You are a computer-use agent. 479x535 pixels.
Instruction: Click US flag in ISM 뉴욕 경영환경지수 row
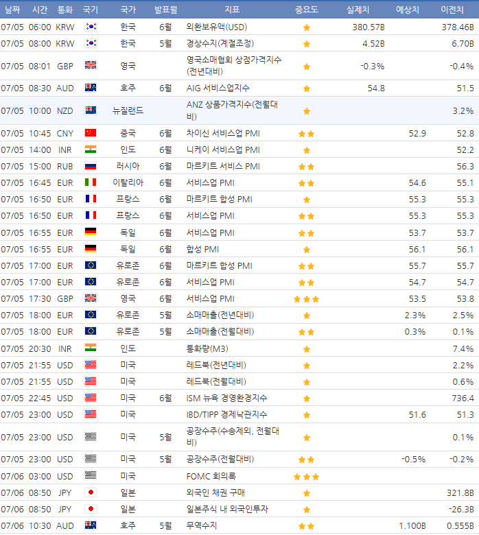tap(91, 398)
